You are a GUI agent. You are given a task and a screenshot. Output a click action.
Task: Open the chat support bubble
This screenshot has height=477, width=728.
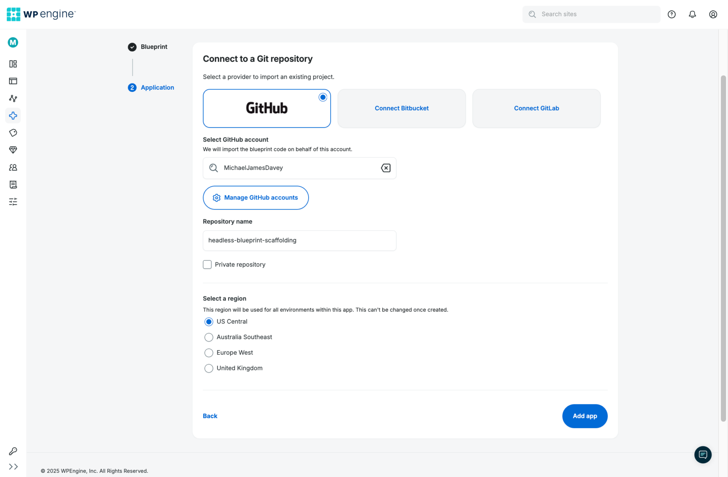[703, 454]
